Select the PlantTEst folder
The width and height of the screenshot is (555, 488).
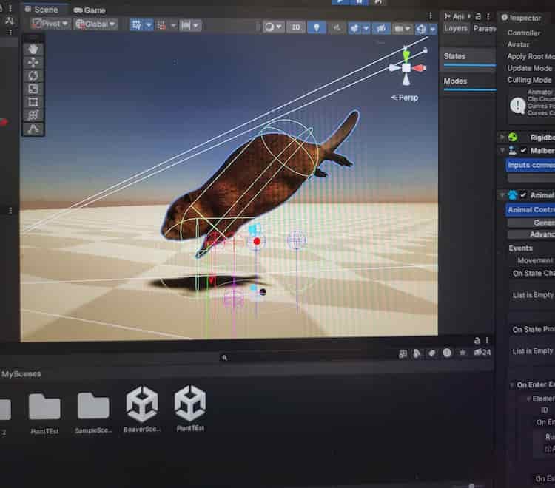coord(44,413)
